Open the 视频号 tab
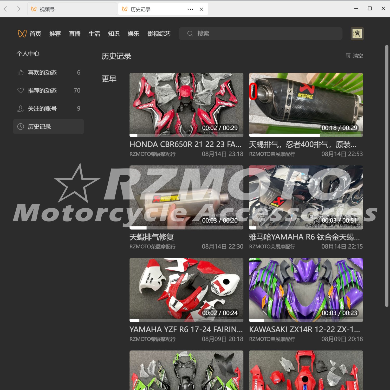Viewport: 390px width, 390px height. [x=72, y=9]
